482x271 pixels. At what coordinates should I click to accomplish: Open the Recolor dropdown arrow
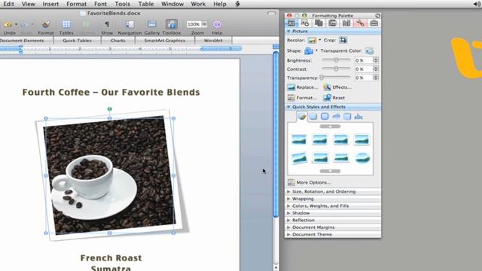(x=319, y=40)
